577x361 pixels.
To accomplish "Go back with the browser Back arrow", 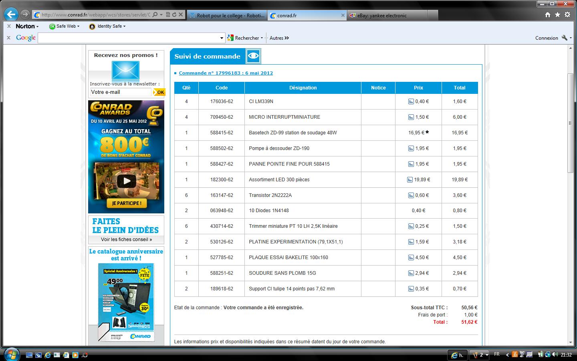I will [x=11, y=15].
